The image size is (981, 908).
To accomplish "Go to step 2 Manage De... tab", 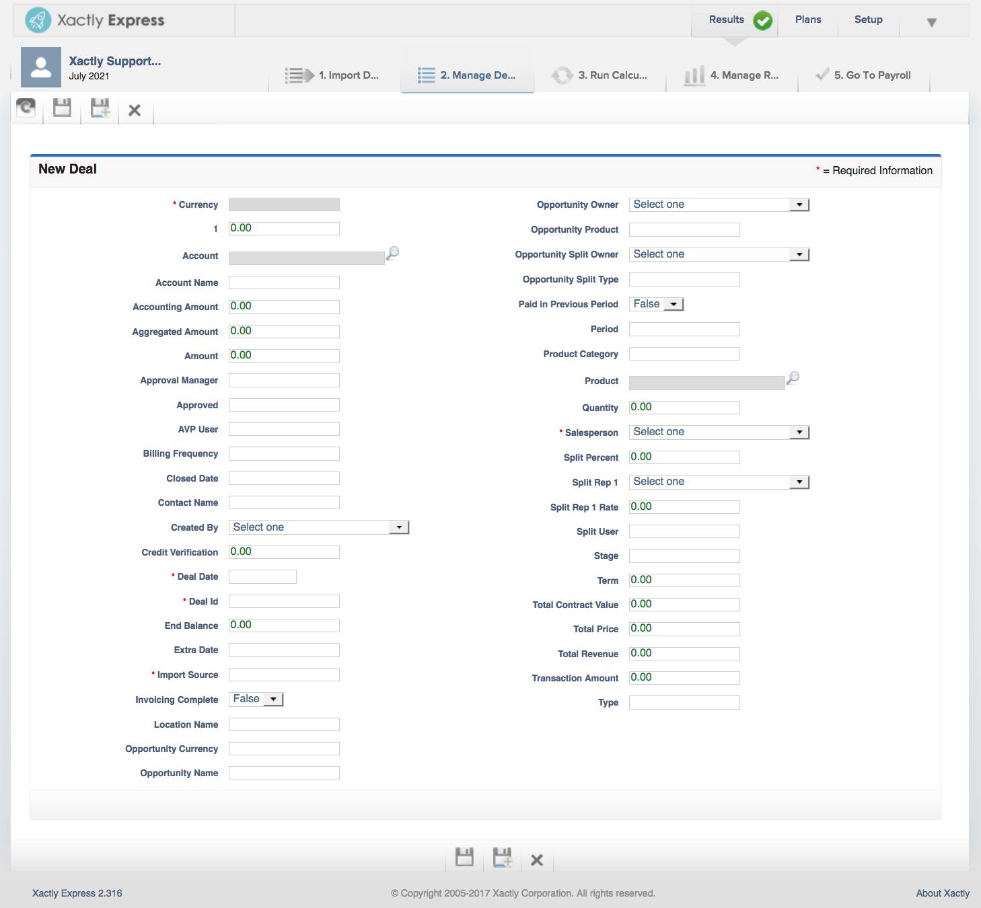I will (x=467, y=75).
